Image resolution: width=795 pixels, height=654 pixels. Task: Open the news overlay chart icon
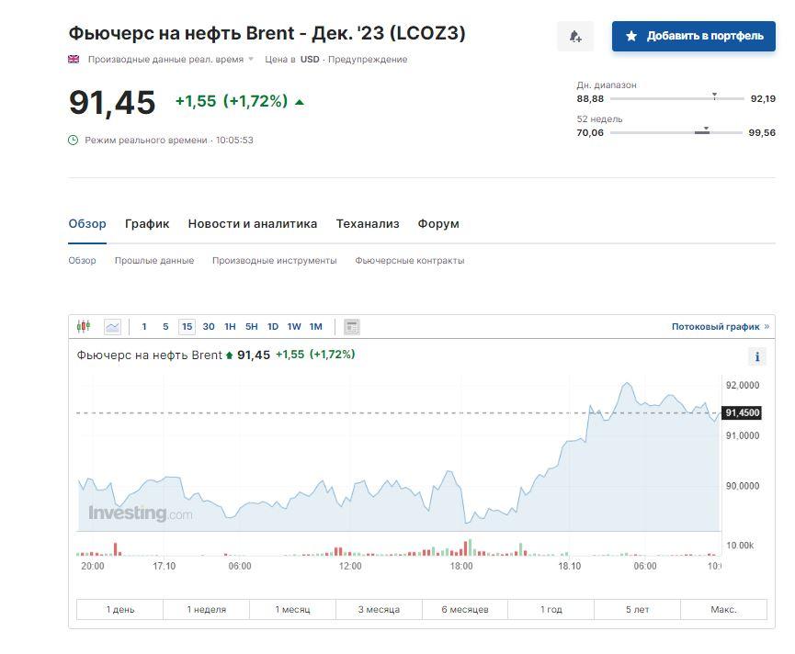[351, 327]
